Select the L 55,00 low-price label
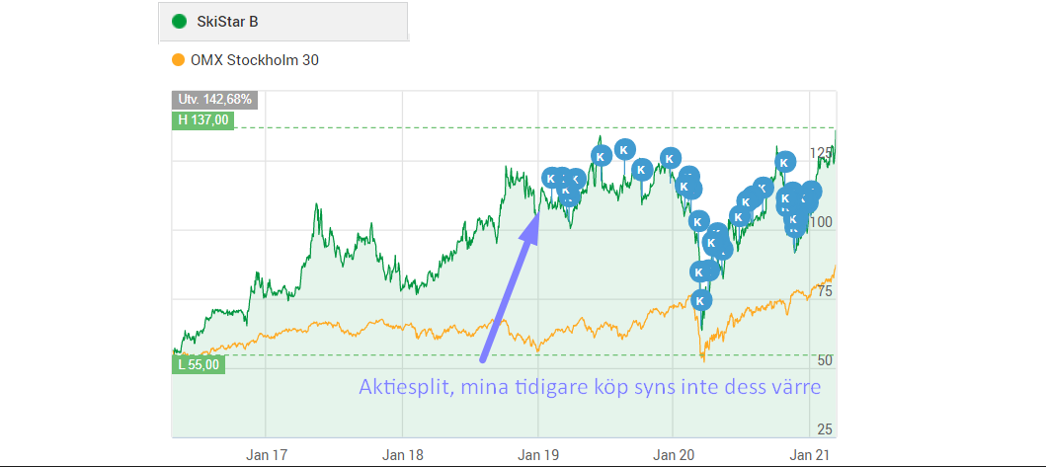The height and width of the screenshot is (467, 1046). pyautogui.click(x=199, y=363)
